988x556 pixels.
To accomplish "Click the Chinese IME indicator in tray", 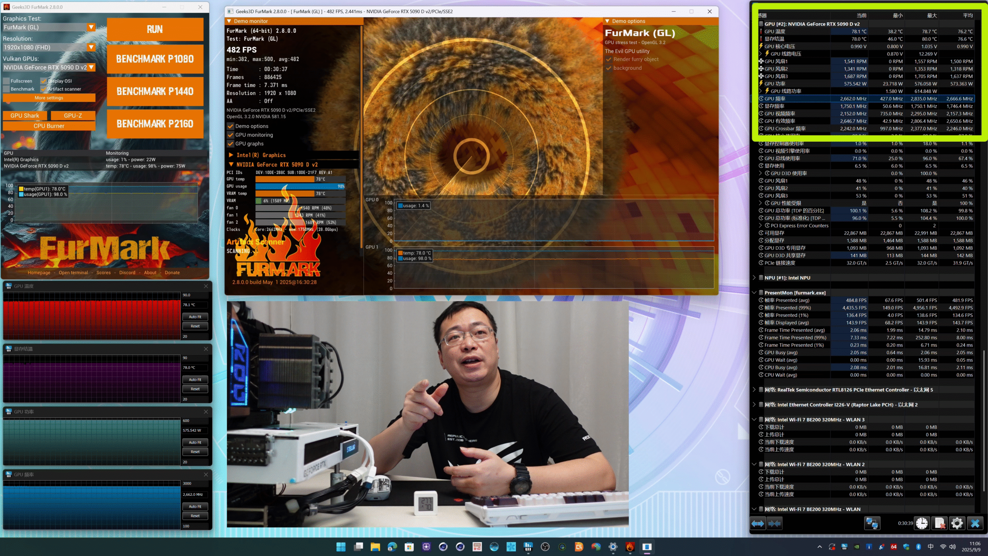I will coord(930,547).
